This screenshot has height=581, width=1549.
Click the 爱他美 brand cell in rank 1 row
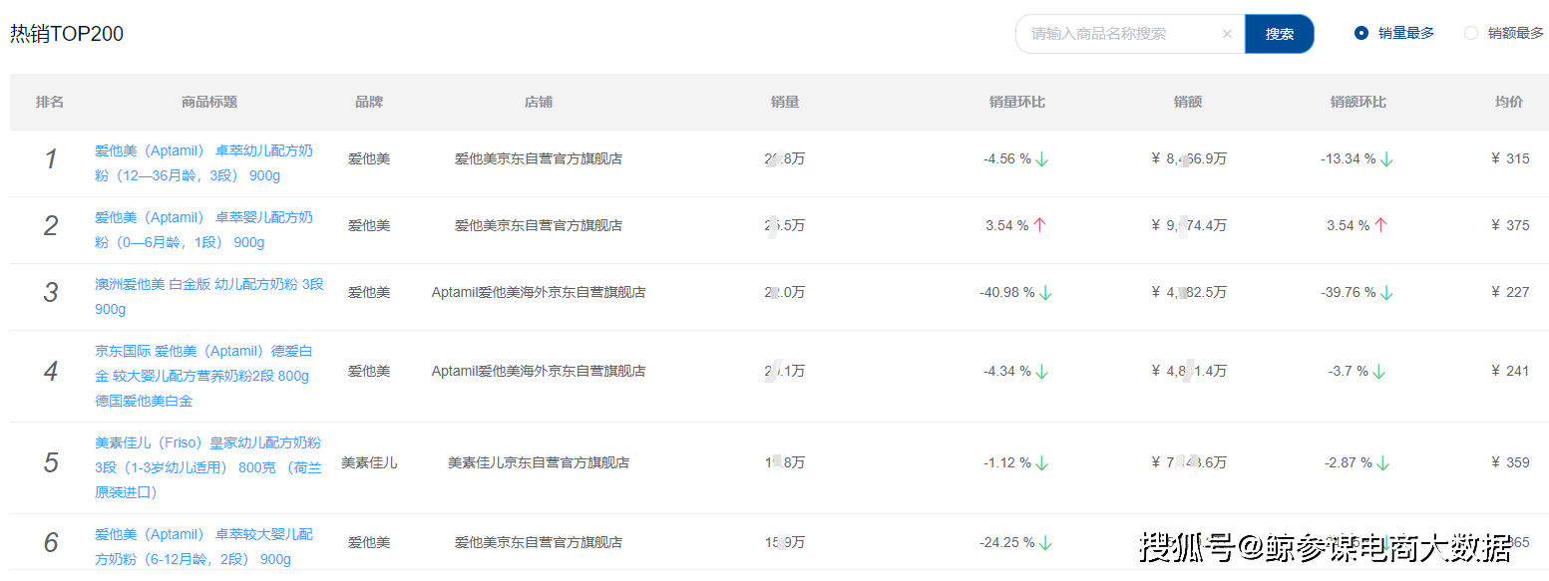click(369, 159)
